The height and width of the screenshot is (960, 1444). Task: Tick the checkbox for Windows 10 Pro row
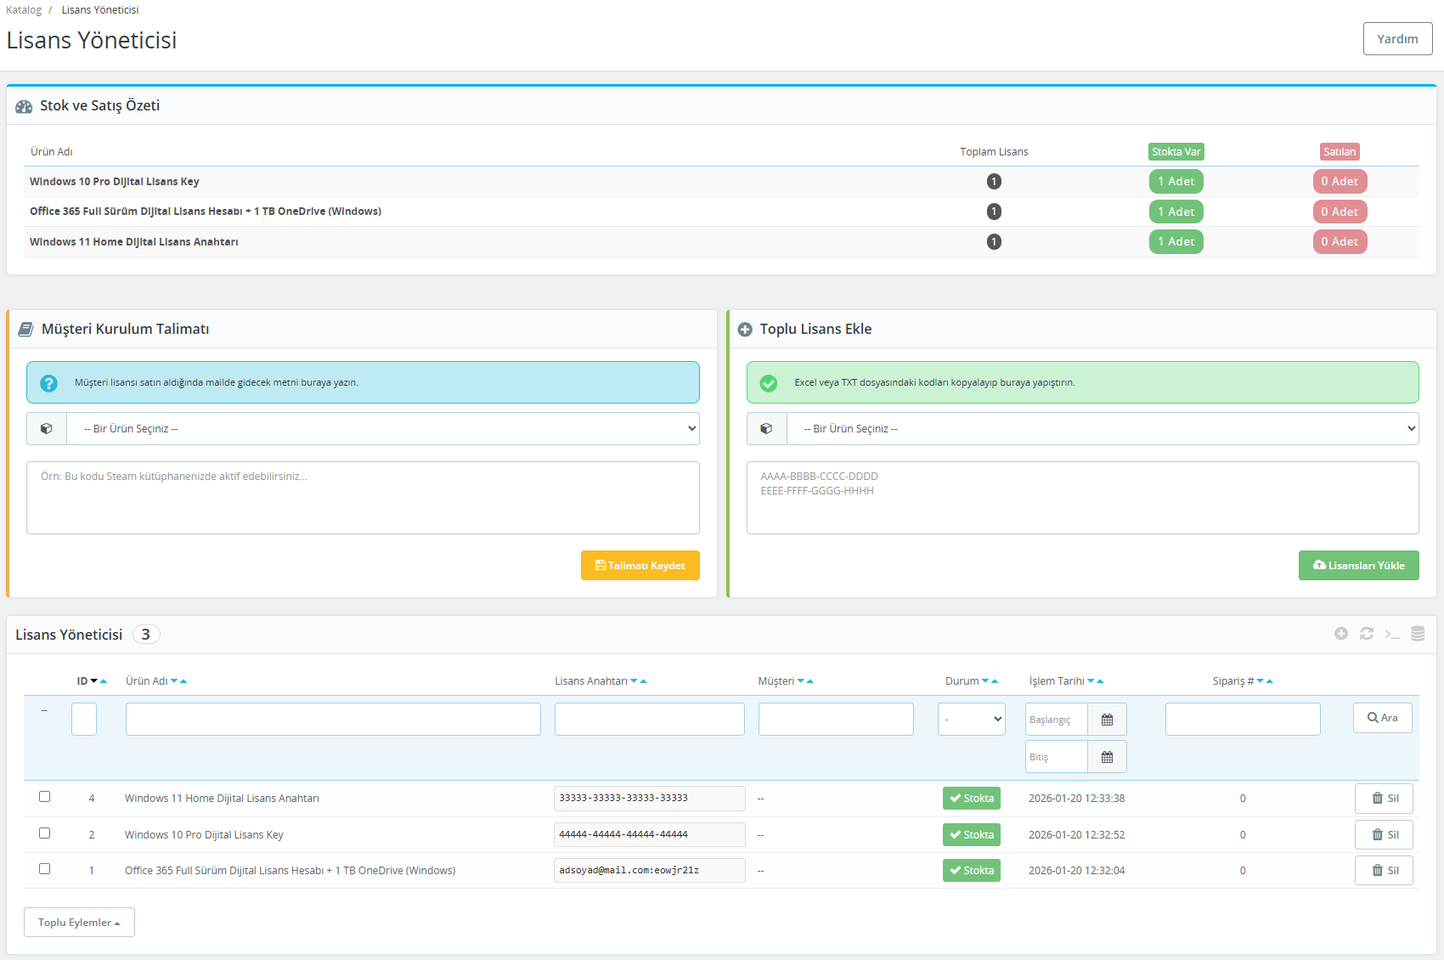[x=45, y=833]
